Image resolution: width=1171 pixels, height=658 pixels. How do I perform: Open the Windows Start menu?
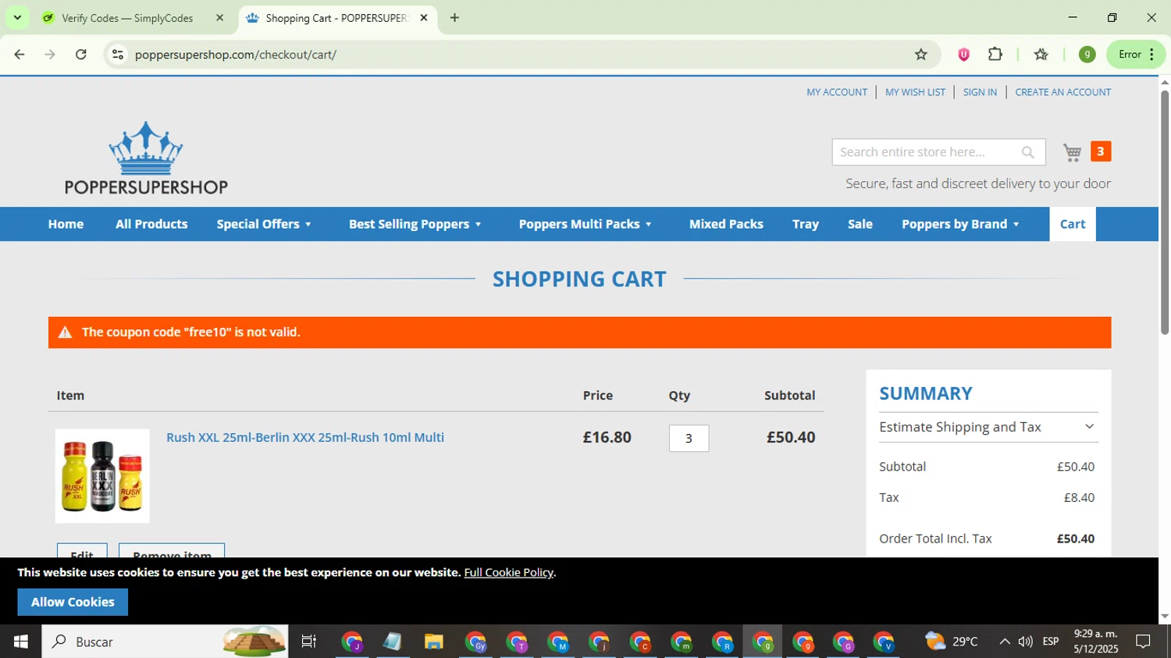(x=20, y=642)
